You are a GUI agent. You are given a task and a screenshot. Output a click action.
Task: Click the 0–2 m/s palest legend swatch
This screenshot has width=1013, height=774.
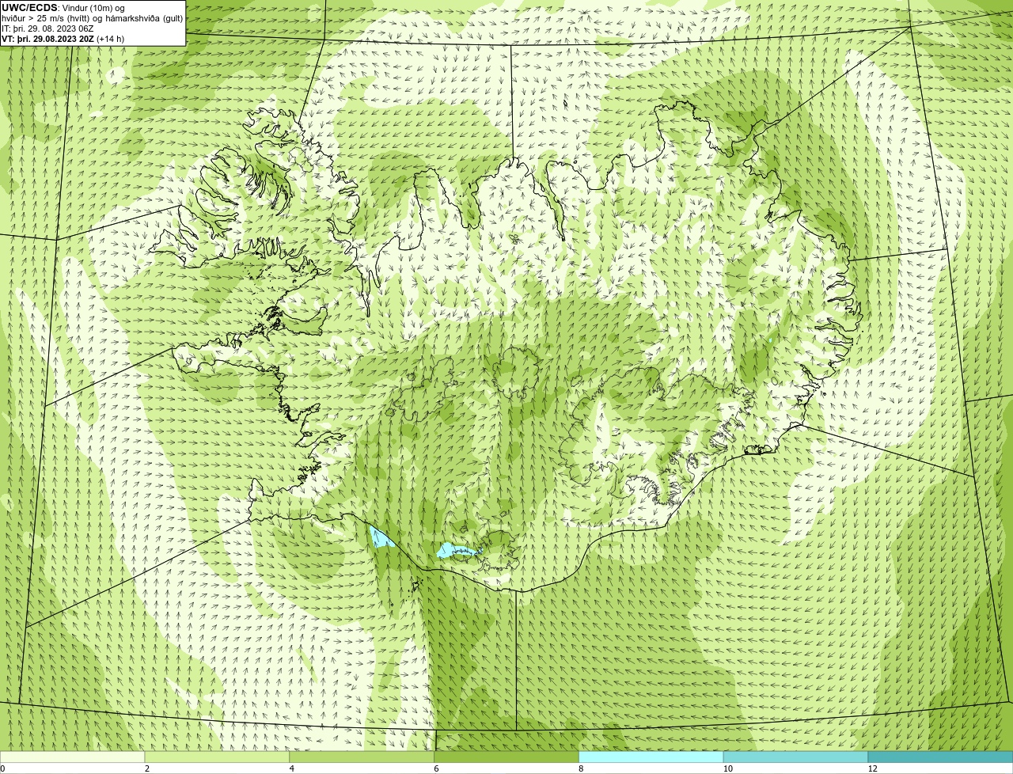coord(72,757)
